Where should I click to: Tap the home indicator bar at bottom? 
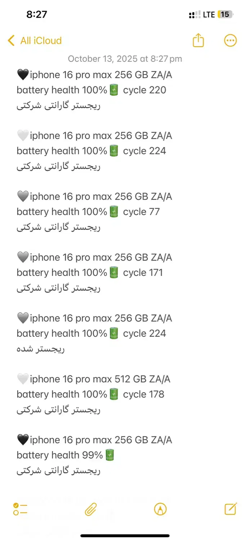(x=125, y=535)
